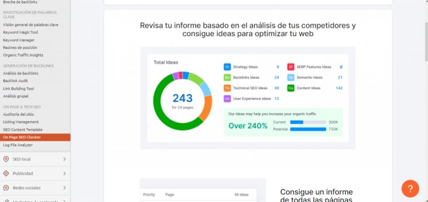Select the highlighted On Page SEO Checker item
Viewport: 428px width, 202px height.
click(x=35, y=137)
